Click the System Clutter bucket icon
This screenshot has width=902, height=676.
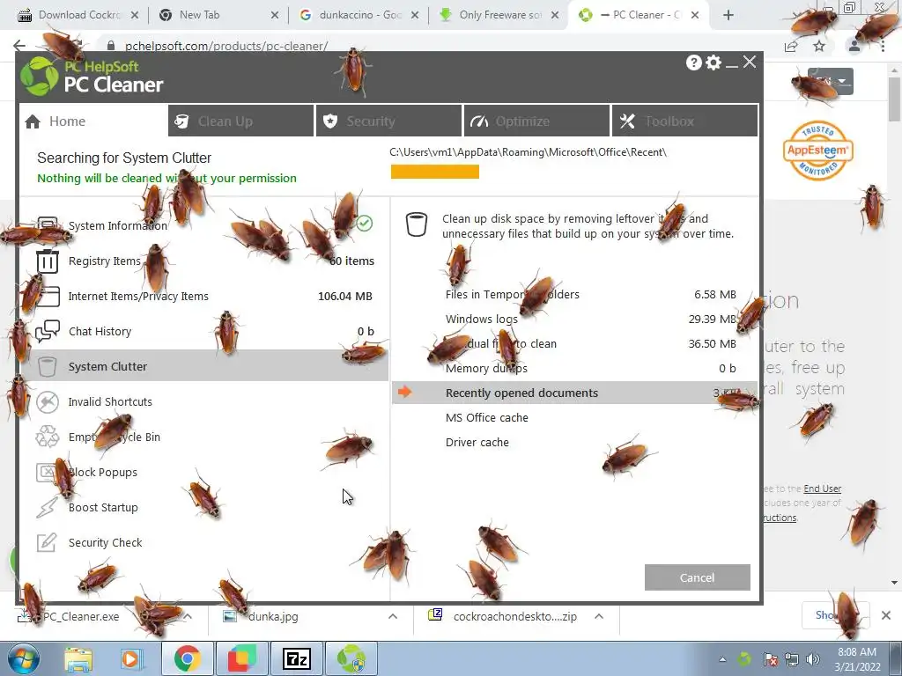[x=48, y=366]
